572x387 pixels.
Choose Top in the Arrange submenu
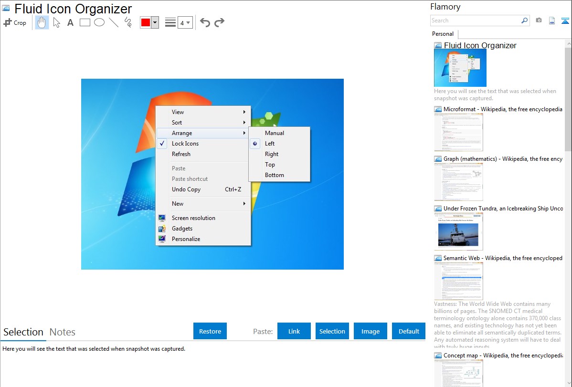click(270, 164)
